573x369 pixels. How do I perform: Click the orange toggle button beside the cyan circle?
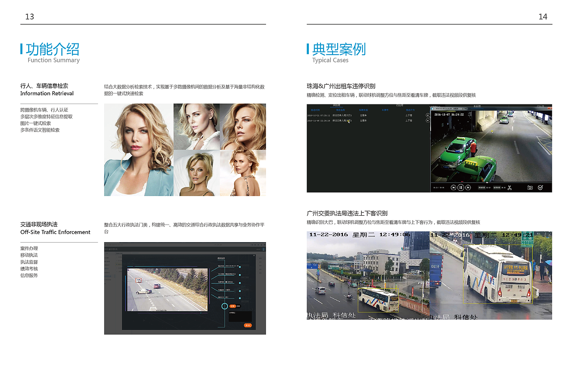click(233, 306)
